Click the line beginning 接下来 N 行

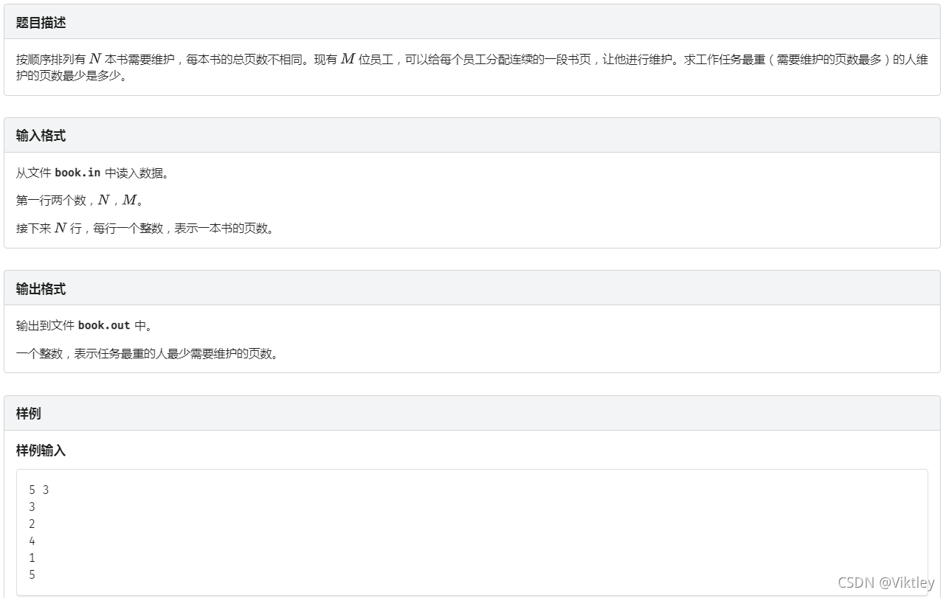point(145,228)
